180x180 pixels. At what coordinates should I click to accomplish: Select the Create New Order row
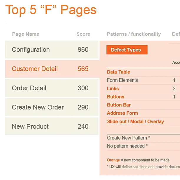(x=52, y=107)
